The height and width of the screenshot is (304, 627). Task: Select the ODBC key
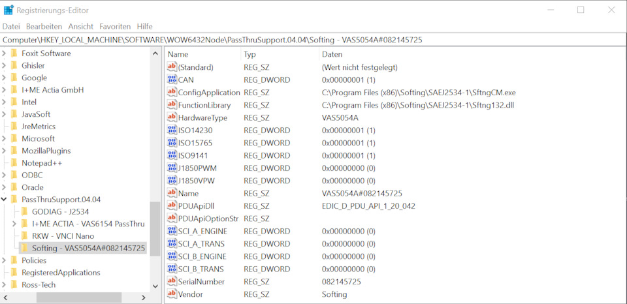(x=32, y=175)
